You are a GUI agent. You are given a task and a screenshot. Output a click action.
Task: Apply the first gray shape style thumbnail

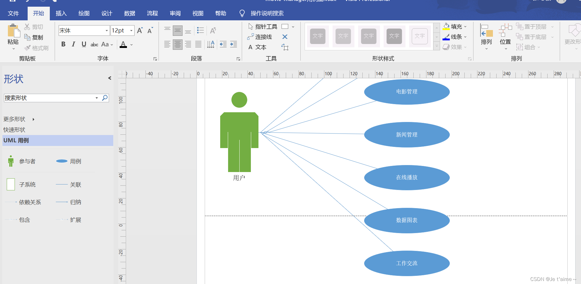(x=318, y=36)
